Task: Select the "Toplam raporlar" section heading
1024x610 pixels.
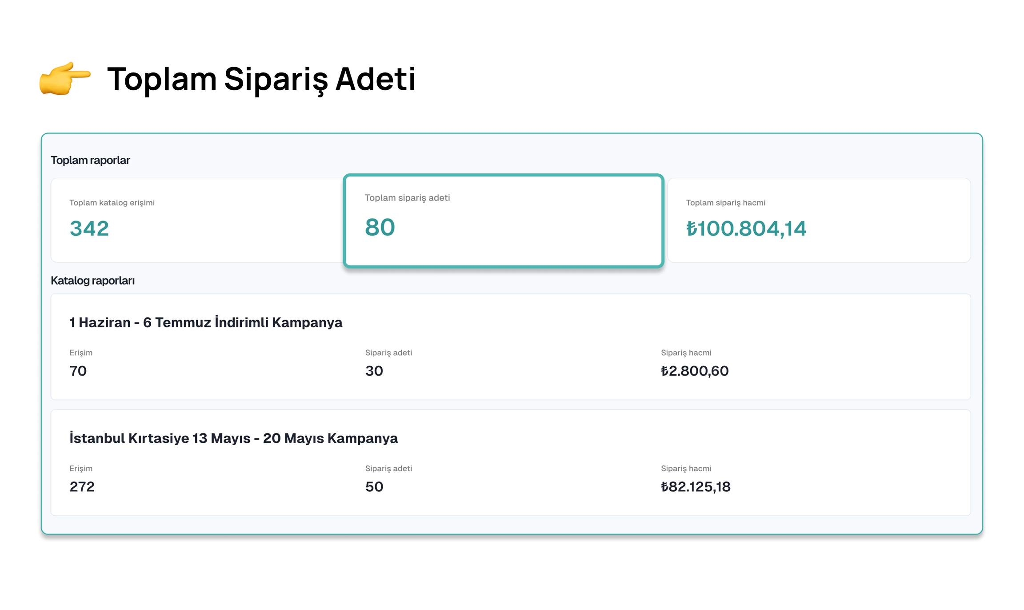Action: [90, 160]
